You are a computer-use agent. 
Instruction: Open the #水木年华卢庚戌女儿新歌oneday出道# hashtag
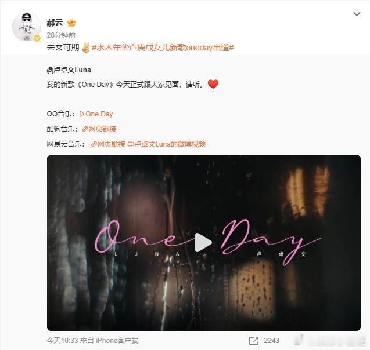click(x=163, y=48)
